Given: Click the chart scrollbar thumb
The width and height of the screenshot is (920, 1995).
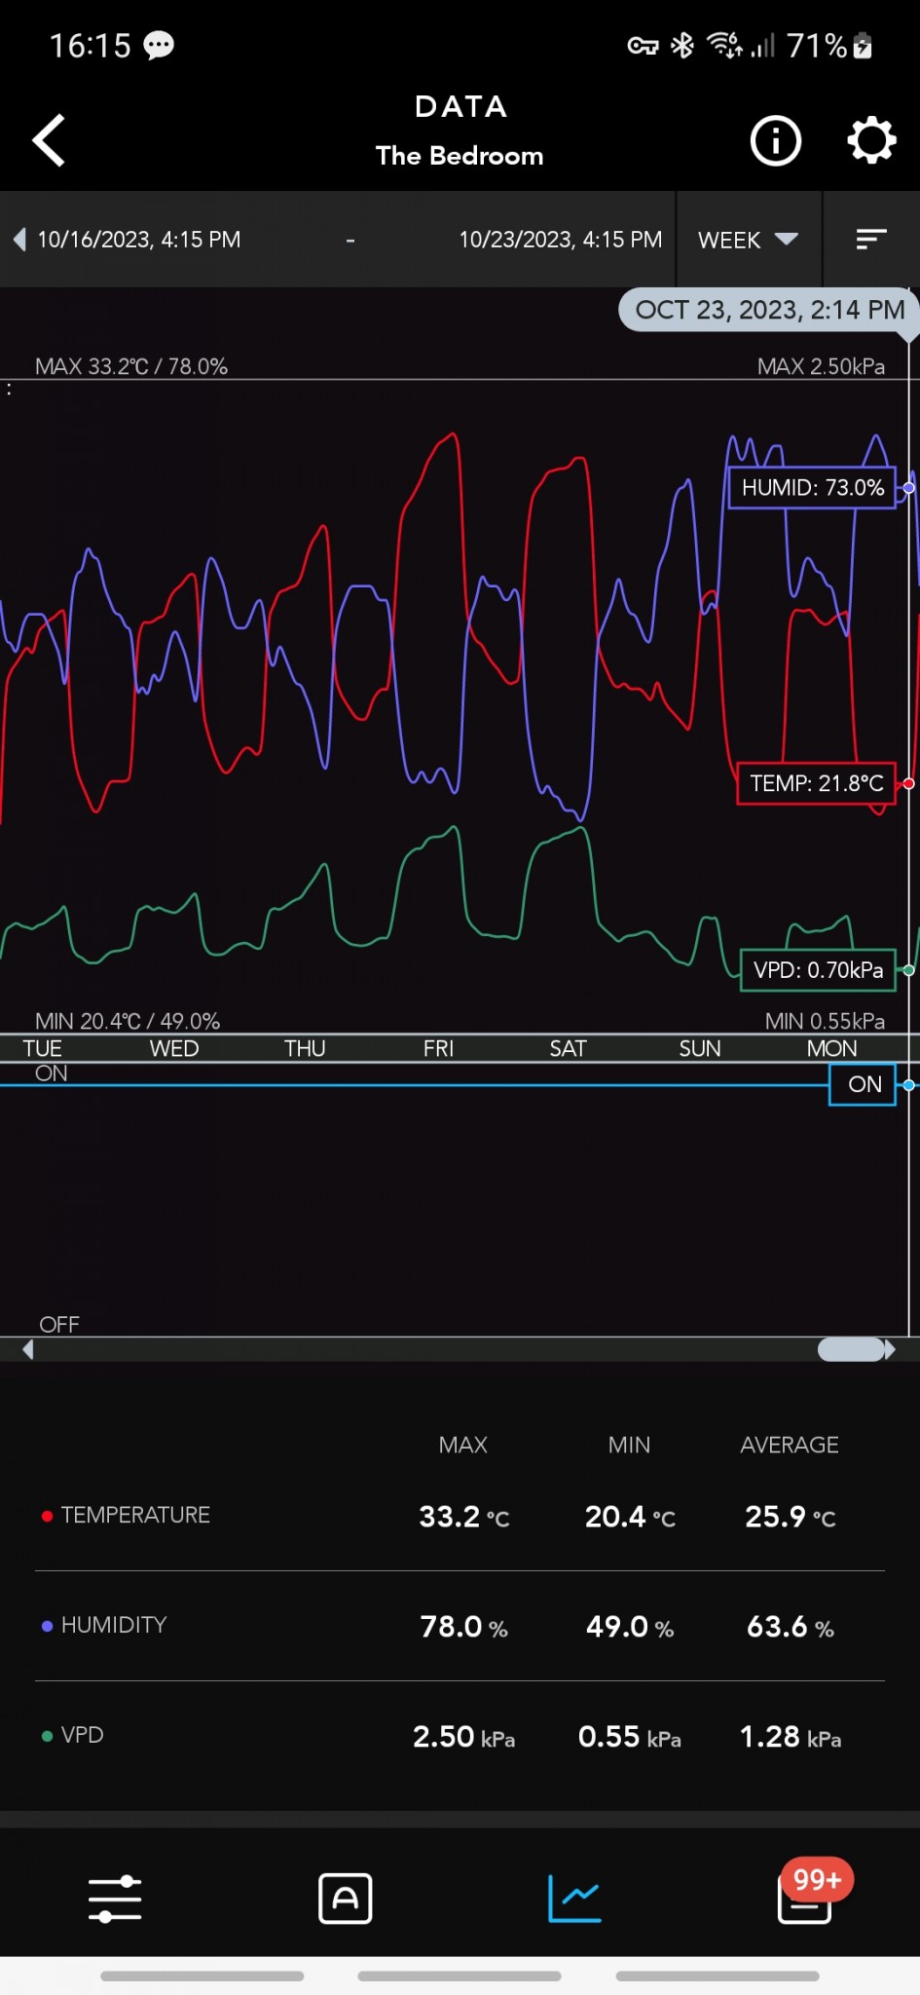Looking at the screenshot, I should [x=851, y=1349].
